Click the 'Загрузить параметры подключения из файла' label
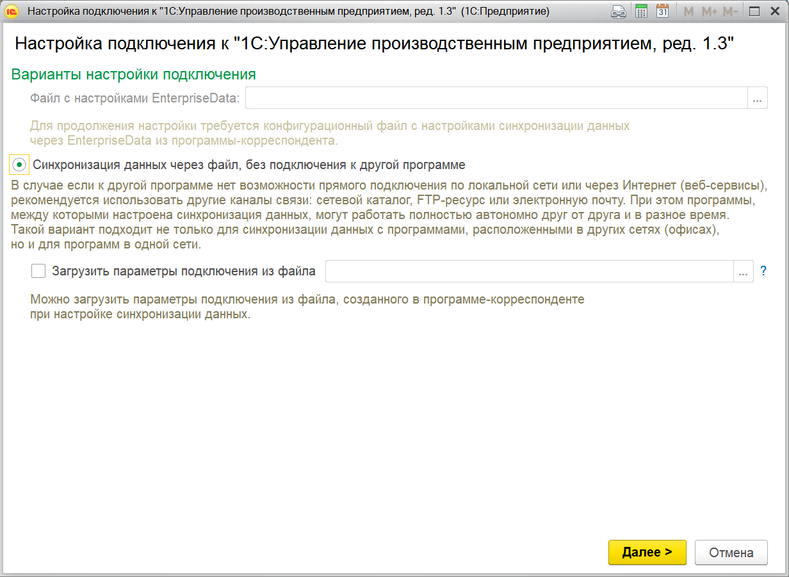The height and width of the screenshot is (577, 789). coord(184,272)
